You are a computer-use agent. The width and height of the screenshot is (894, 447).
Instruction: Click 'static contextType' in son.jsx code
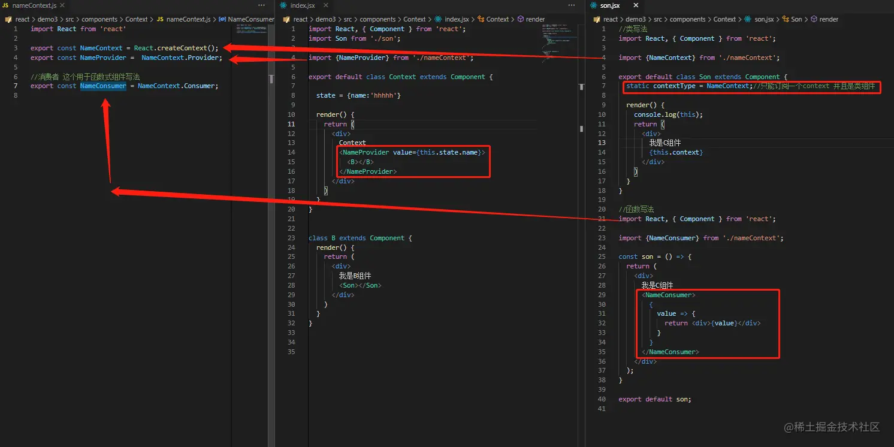(661, 86)
